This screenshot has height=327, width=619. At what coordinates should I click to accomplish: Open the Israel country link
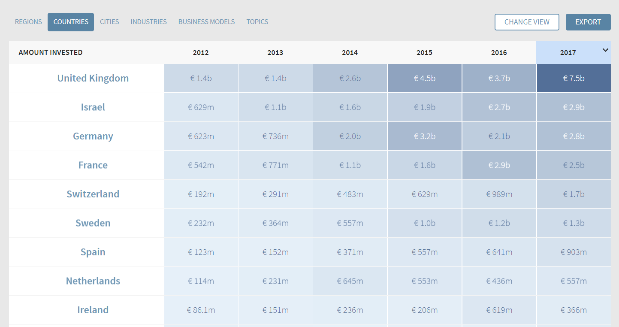click(93, 107)
